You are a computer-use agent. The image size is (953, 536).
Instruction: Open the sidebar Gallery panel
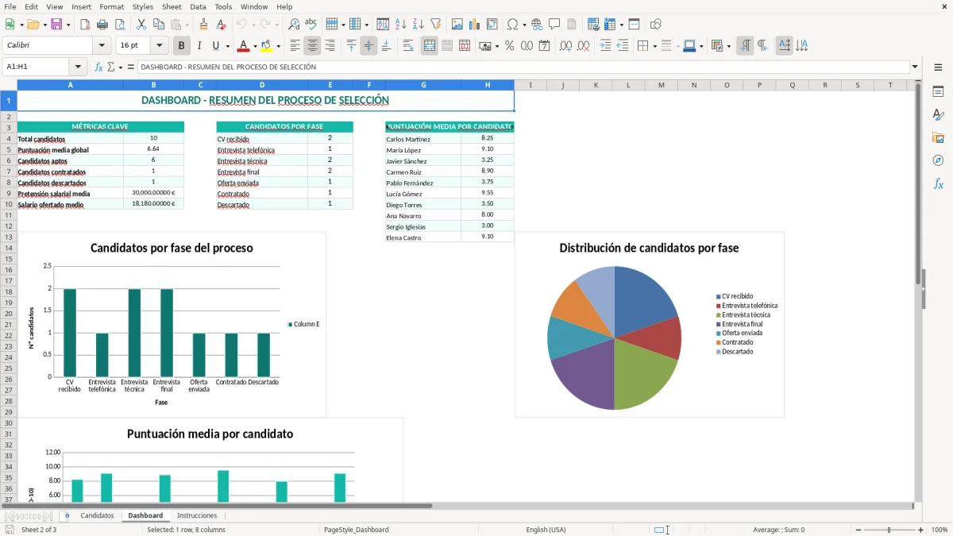(x=938, y=137)
